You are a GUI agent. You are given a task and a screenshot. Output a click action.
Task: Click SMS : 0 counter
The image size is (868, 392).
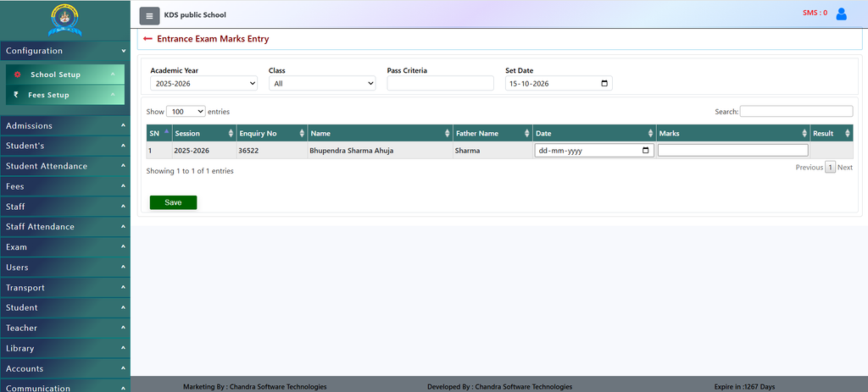coord(815,13)
